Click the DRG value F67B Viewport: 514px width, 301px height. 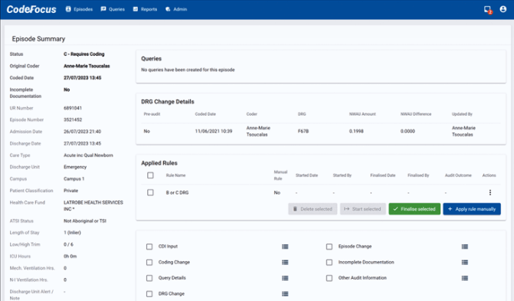[303, 131]
